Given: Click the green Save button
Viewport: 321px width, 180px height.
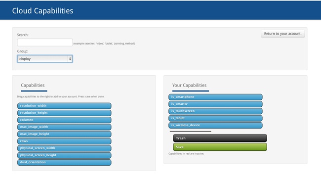Looking at the screenshot, I should 220,147.
